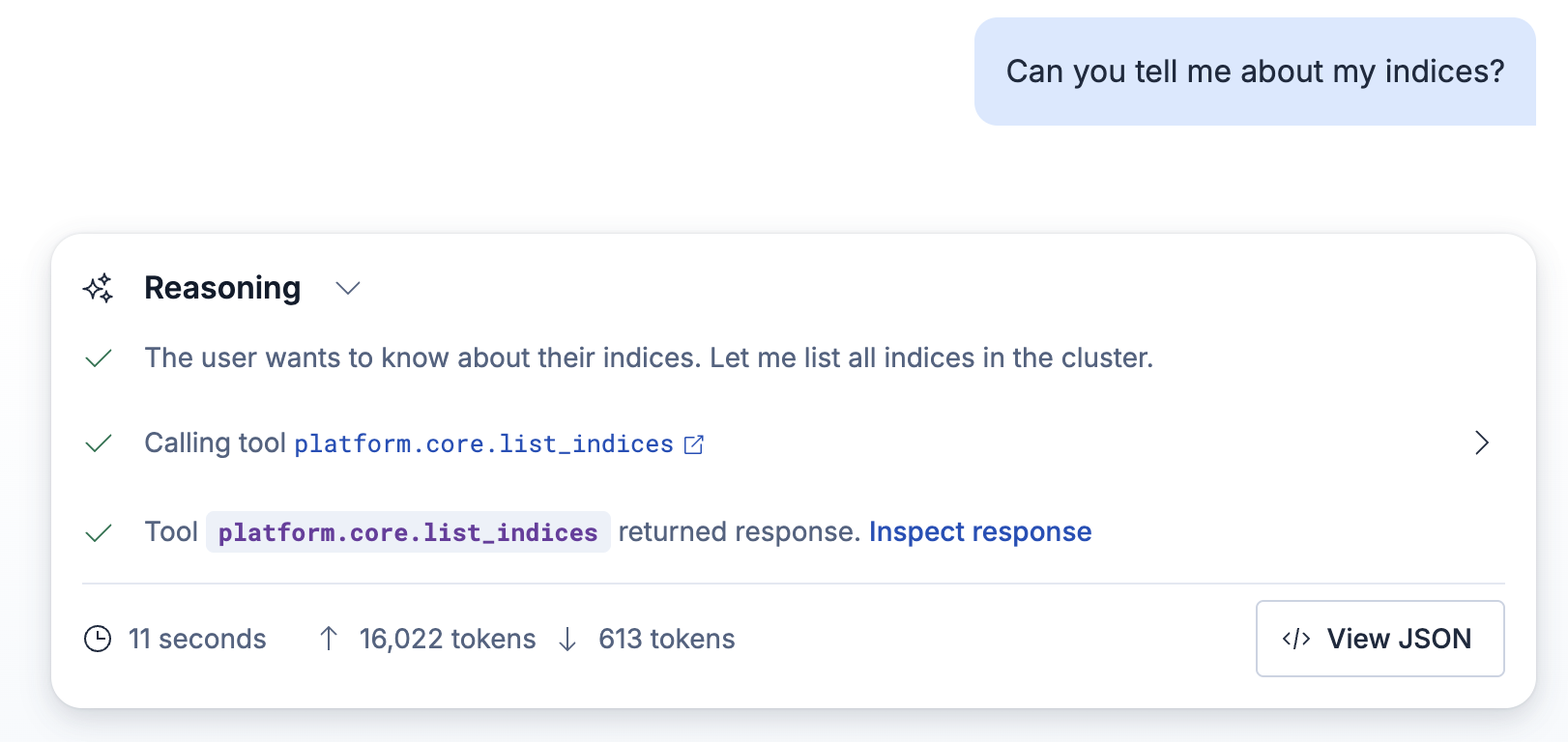Click the sparkle icon beside Reasoning
The width and height of the screenshot is (1568, 742).
click(99, 288)
